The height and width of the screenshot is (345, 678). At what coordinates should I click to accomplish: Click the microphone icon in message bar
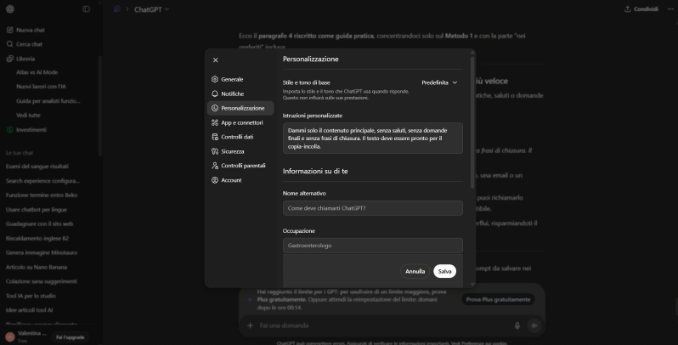pos(517,325)
